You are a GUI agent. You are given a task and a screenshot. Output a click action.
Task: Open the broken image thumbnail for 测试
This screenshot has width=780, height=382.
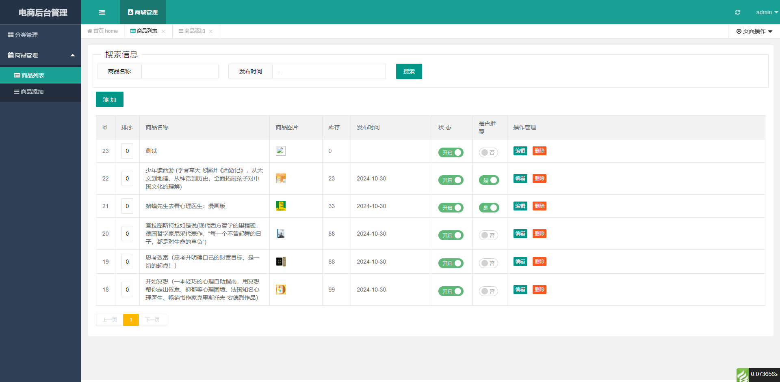coord(281,151)
